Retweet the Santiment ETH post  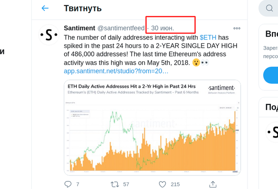(x=115, y=184)
